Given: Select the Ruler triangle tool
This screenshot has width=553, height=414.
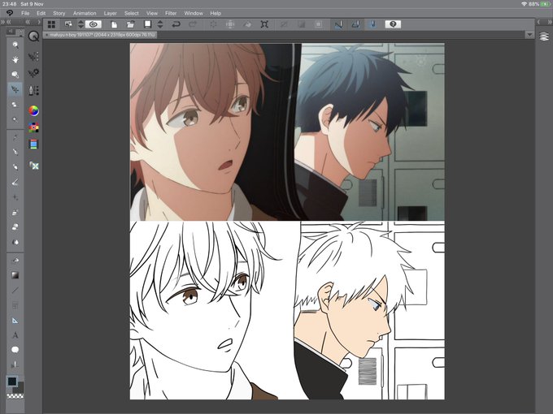Looking at the screenshot, I should pyautogui.click(x=15, y=321).
